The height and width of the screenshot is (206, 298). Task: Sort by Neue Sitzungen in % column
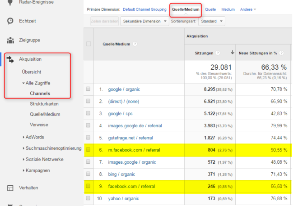pos(258,53)
